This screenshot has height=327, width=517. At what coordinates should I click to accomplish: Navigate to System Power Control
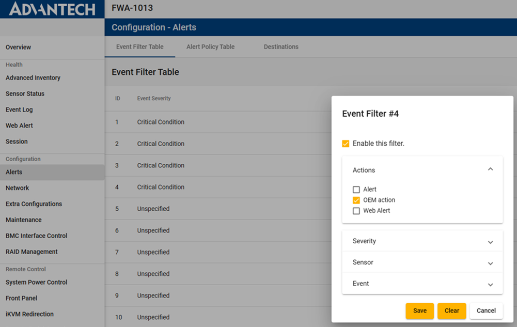(x=36, y=282)
